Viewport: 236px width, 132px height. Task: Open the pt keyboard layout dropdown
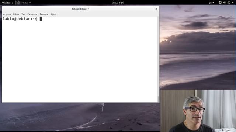click(212, 3)
